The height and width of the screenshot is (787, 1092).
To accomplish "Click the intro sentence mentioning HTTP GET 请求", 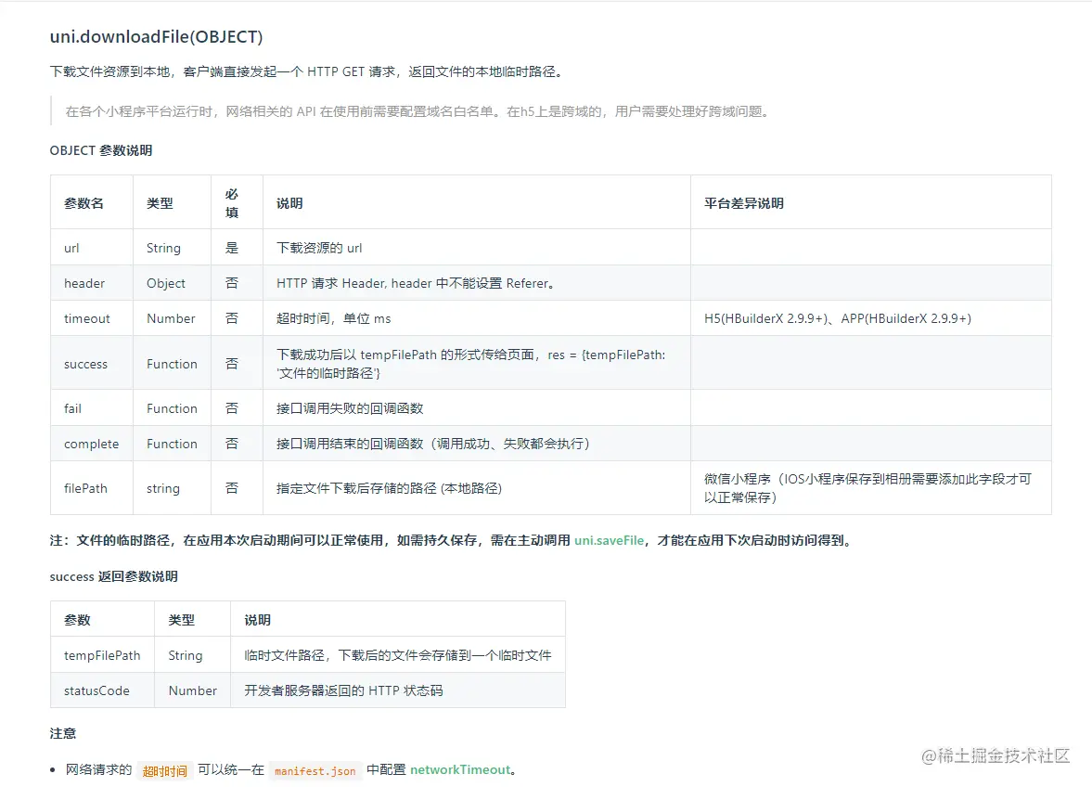I will coord(307,71).
